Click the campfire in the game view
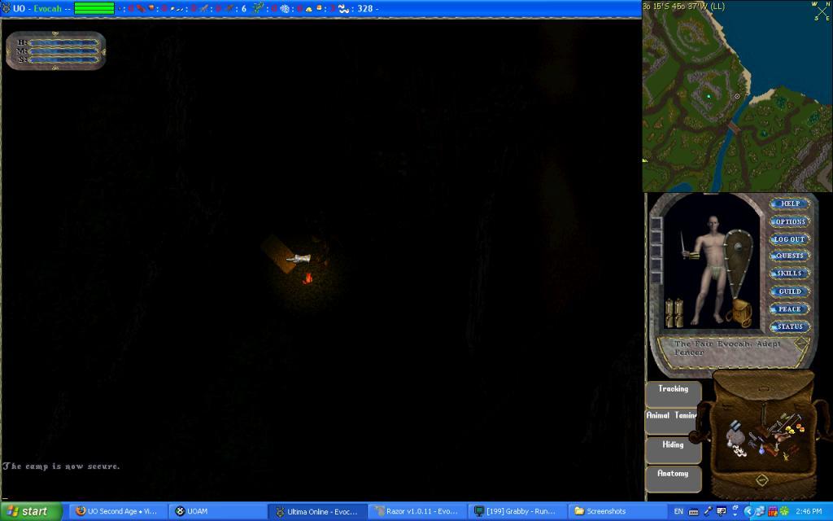Image resolution: width=833 pixels, height=521 pixels. click(308, 278)
